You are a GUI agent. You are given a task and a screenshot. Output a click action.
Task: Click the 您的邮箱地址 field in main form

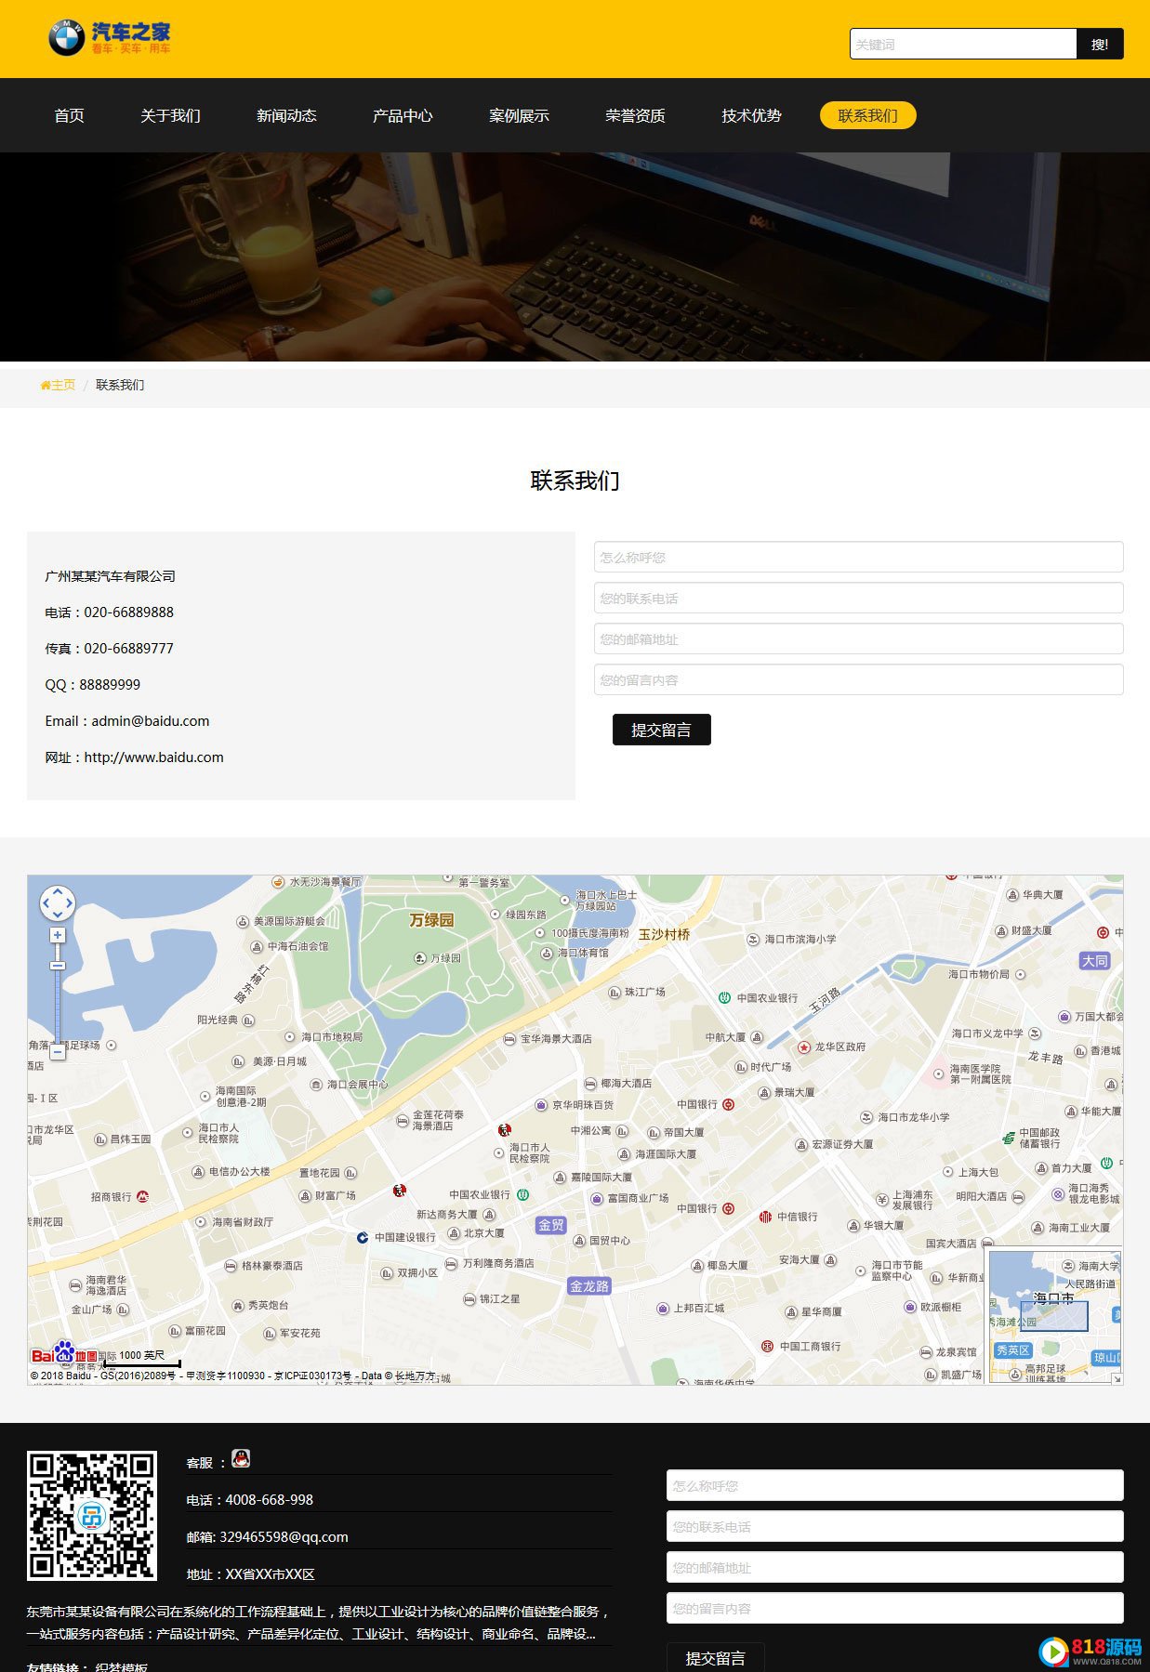[858, 639]
